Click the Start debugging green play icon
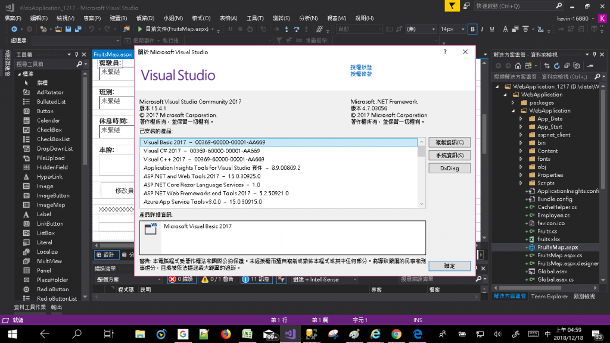 pyautogui.click(x=140, y=29)
